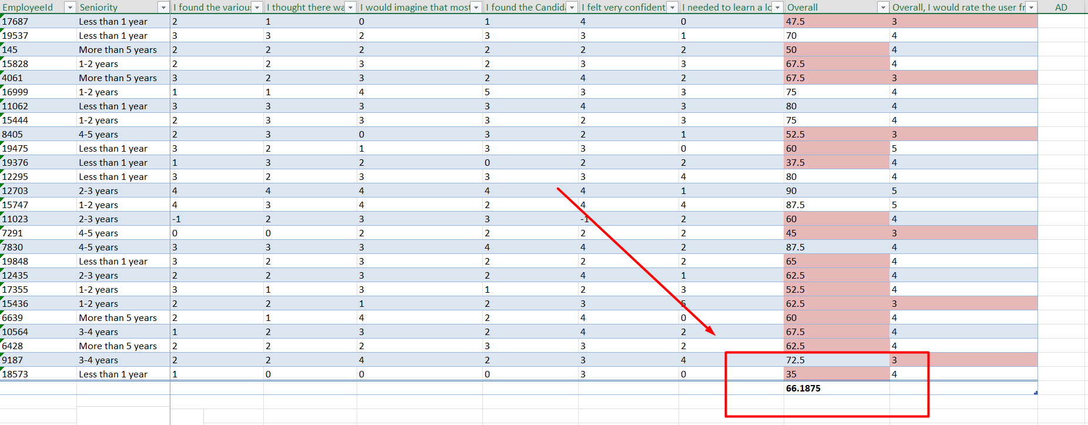This screenshot has height=425, width=1088.
Task: Open the 'Overall, I would rate' filter dropdown
Action: 1031,8
